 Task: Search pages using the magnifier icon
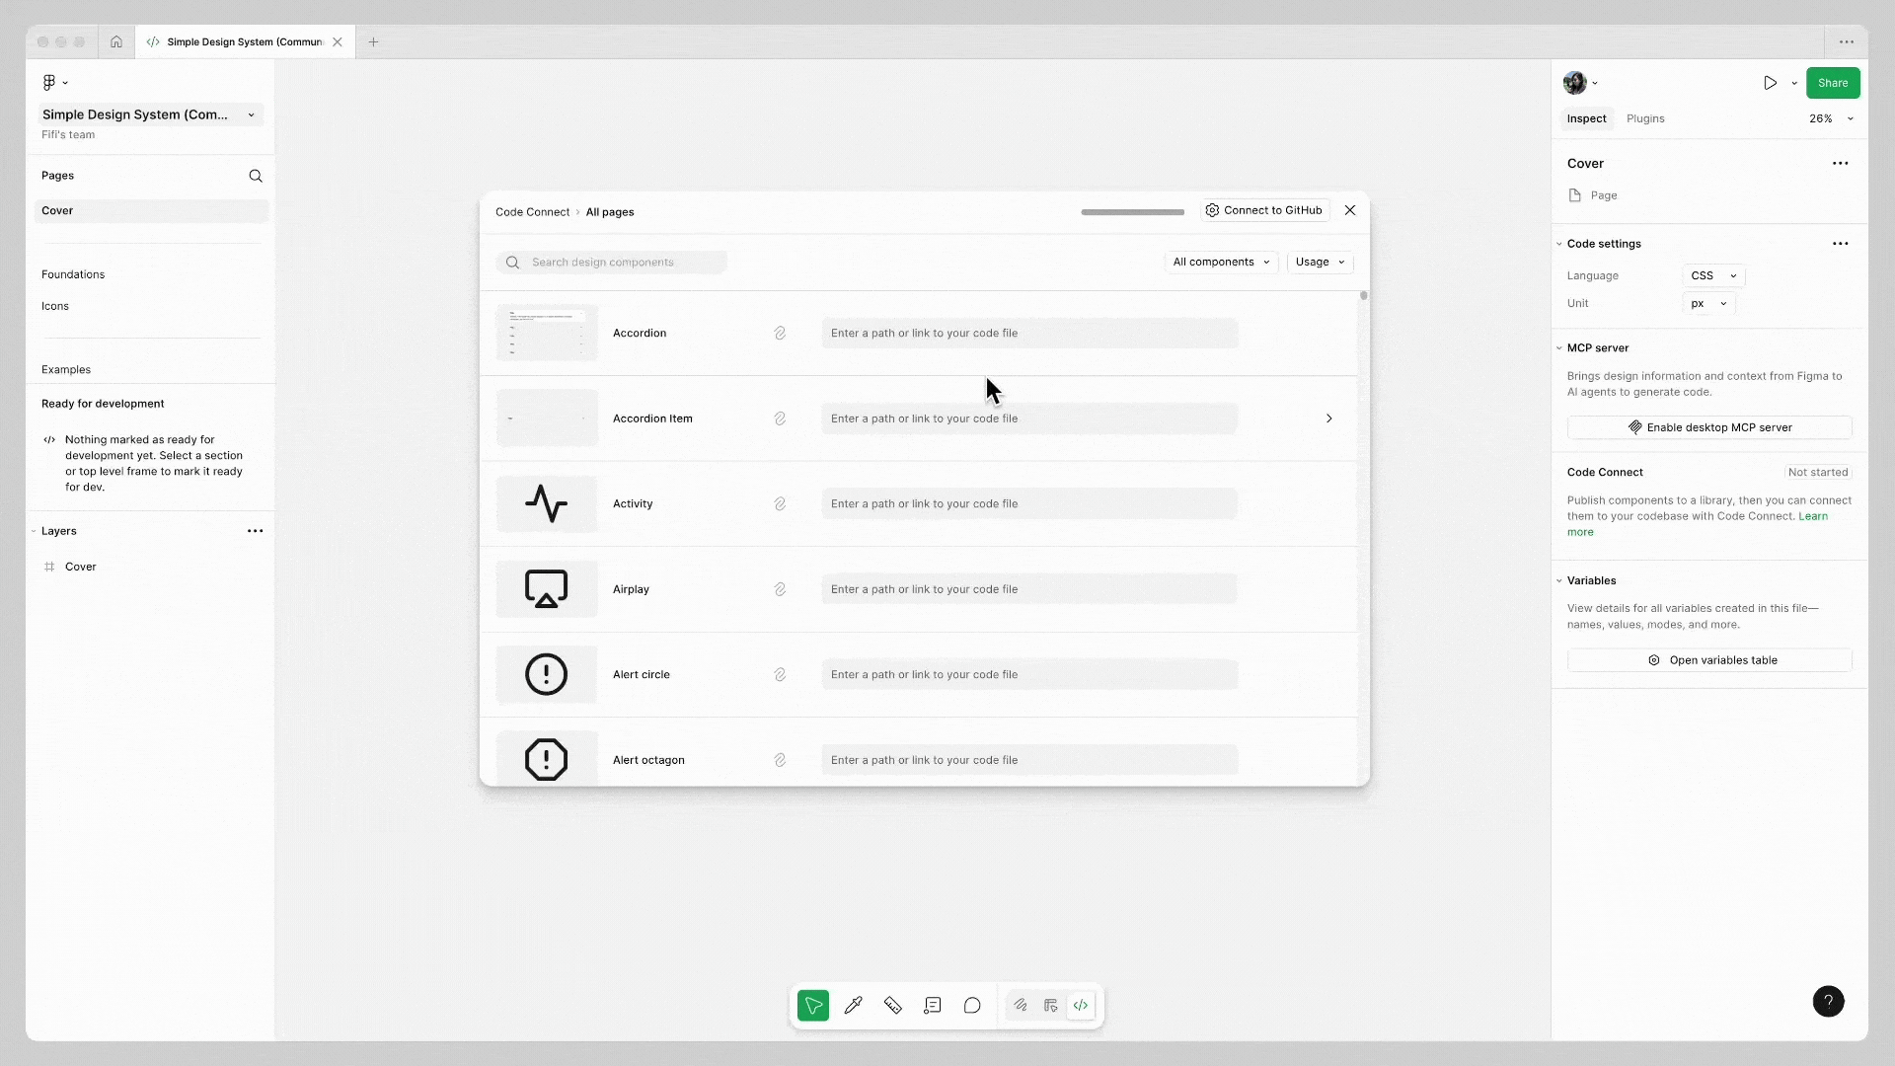coord(256,176)
